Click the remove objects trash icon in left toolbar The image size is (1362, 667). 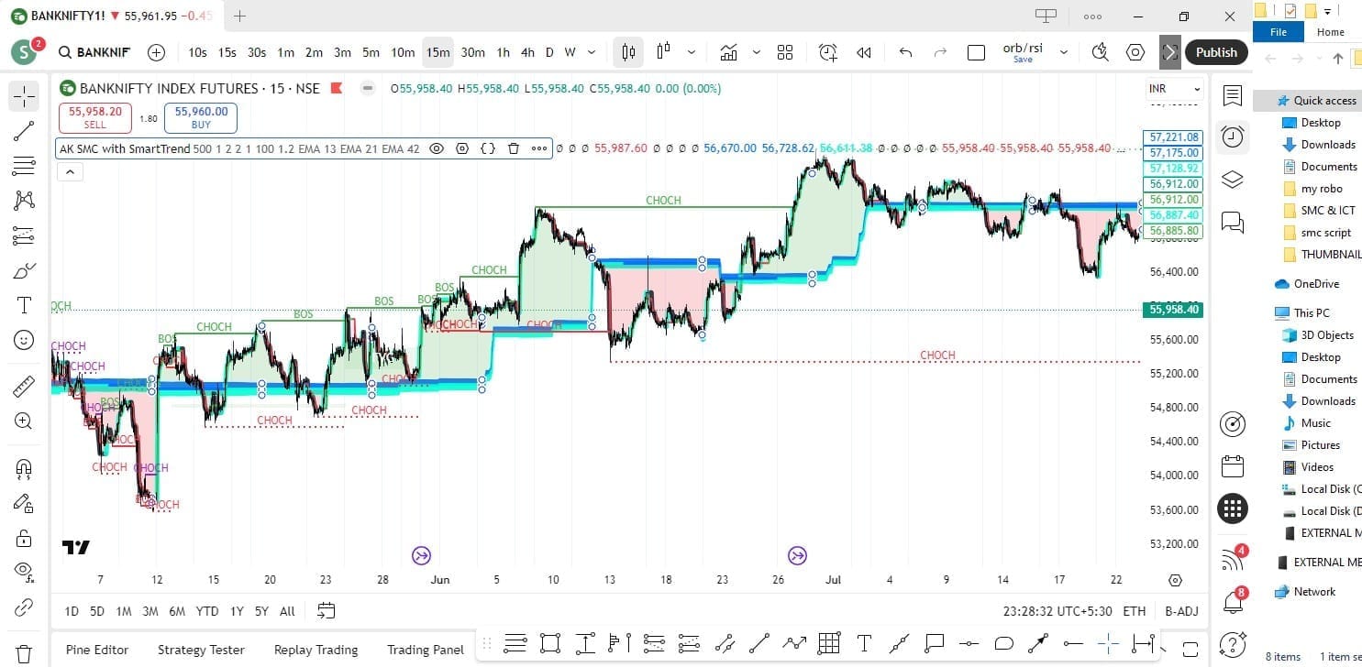click(24, 654)
